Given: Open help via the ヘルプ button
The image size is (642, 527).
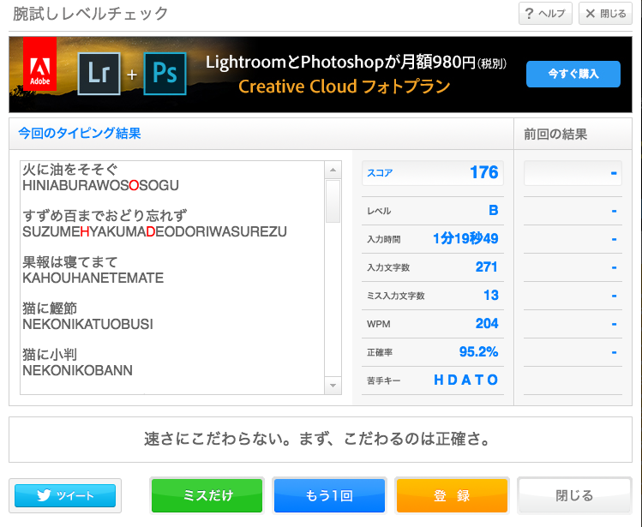Looking at the screenshot, I should [x=545, y=14].
